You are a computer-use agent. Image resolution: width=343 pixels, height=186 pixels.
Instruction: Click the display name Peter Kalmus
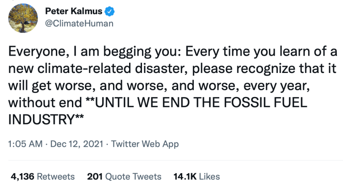74,11
